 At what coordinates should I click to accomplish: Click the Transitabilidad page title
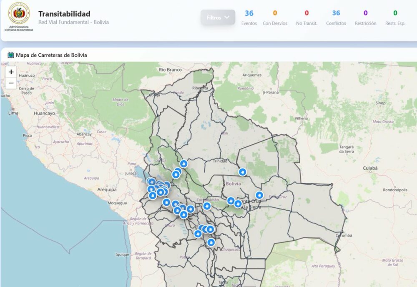(x=64, y=14)
